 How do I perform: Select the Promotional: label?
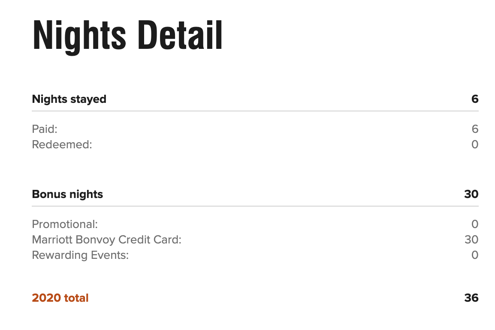65,224
